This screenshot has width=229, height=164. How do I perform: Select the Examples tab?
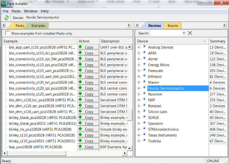click(x=38, y=25)
